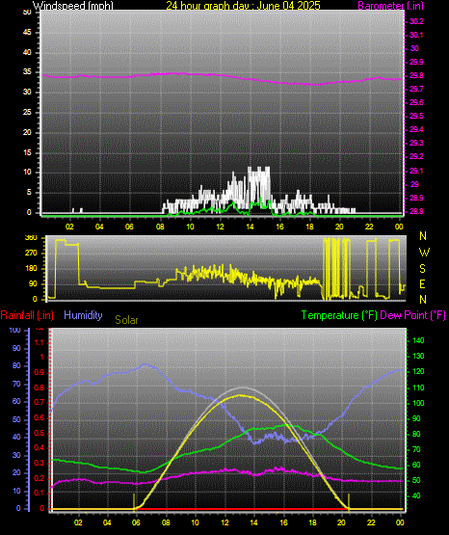Click the Solar legend label
Image resolution: width=449 pixels, height=535 pixels.
pyautogui.click(x=126, y=320)
